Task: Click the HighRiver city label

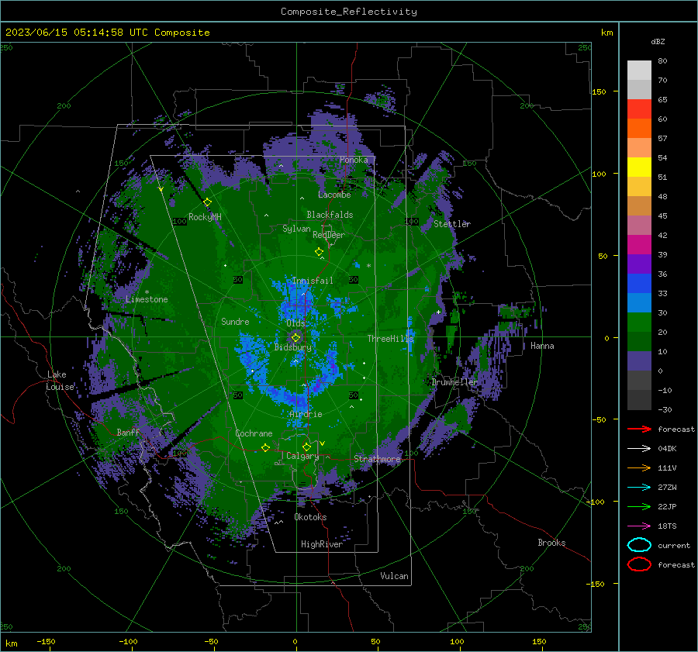Action: click(322, 544)
